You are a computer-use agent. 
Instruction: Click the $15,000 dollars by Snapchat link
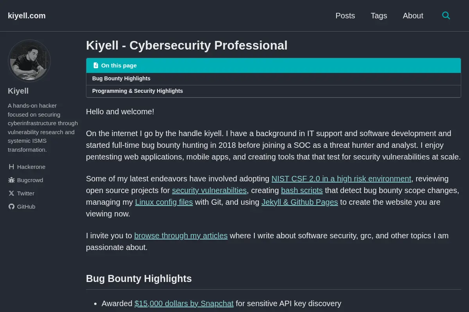tap(184, 303)
